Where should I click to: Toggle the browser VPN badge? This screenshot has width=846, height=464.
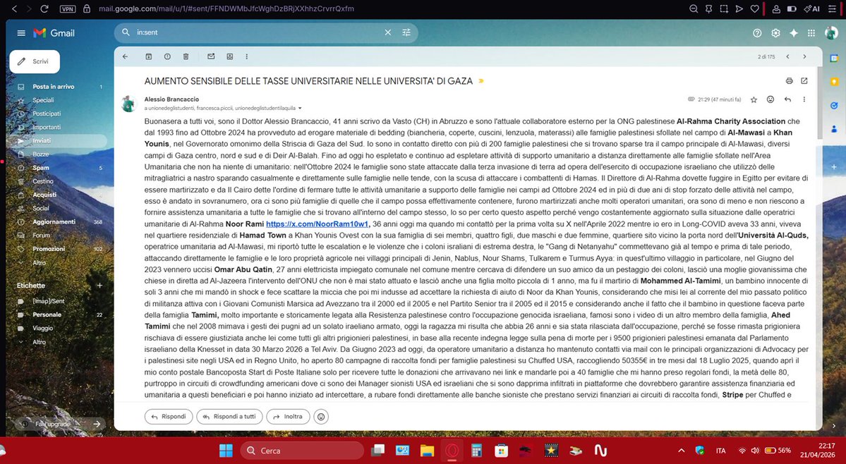pyautogui.click(x=68, y=8)
